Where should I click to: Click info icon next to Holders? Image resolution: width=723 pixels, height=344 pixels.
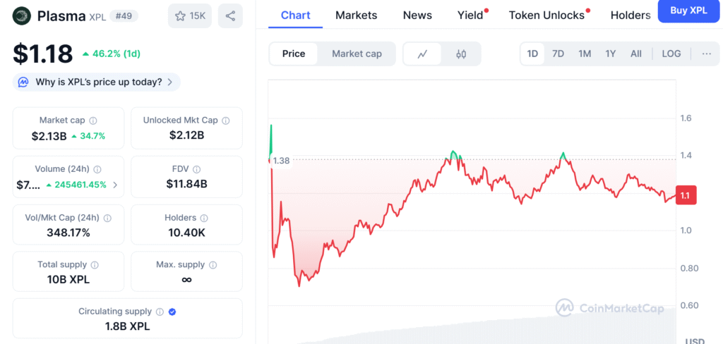203,219
